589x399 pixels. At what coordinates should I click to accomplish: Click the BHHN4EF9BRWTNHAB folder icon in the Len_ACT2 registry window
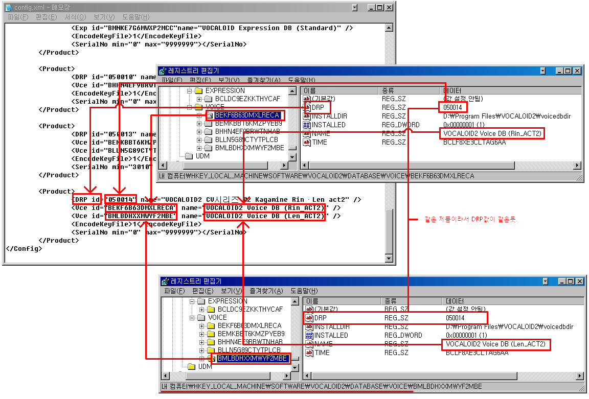click(211, 342)
